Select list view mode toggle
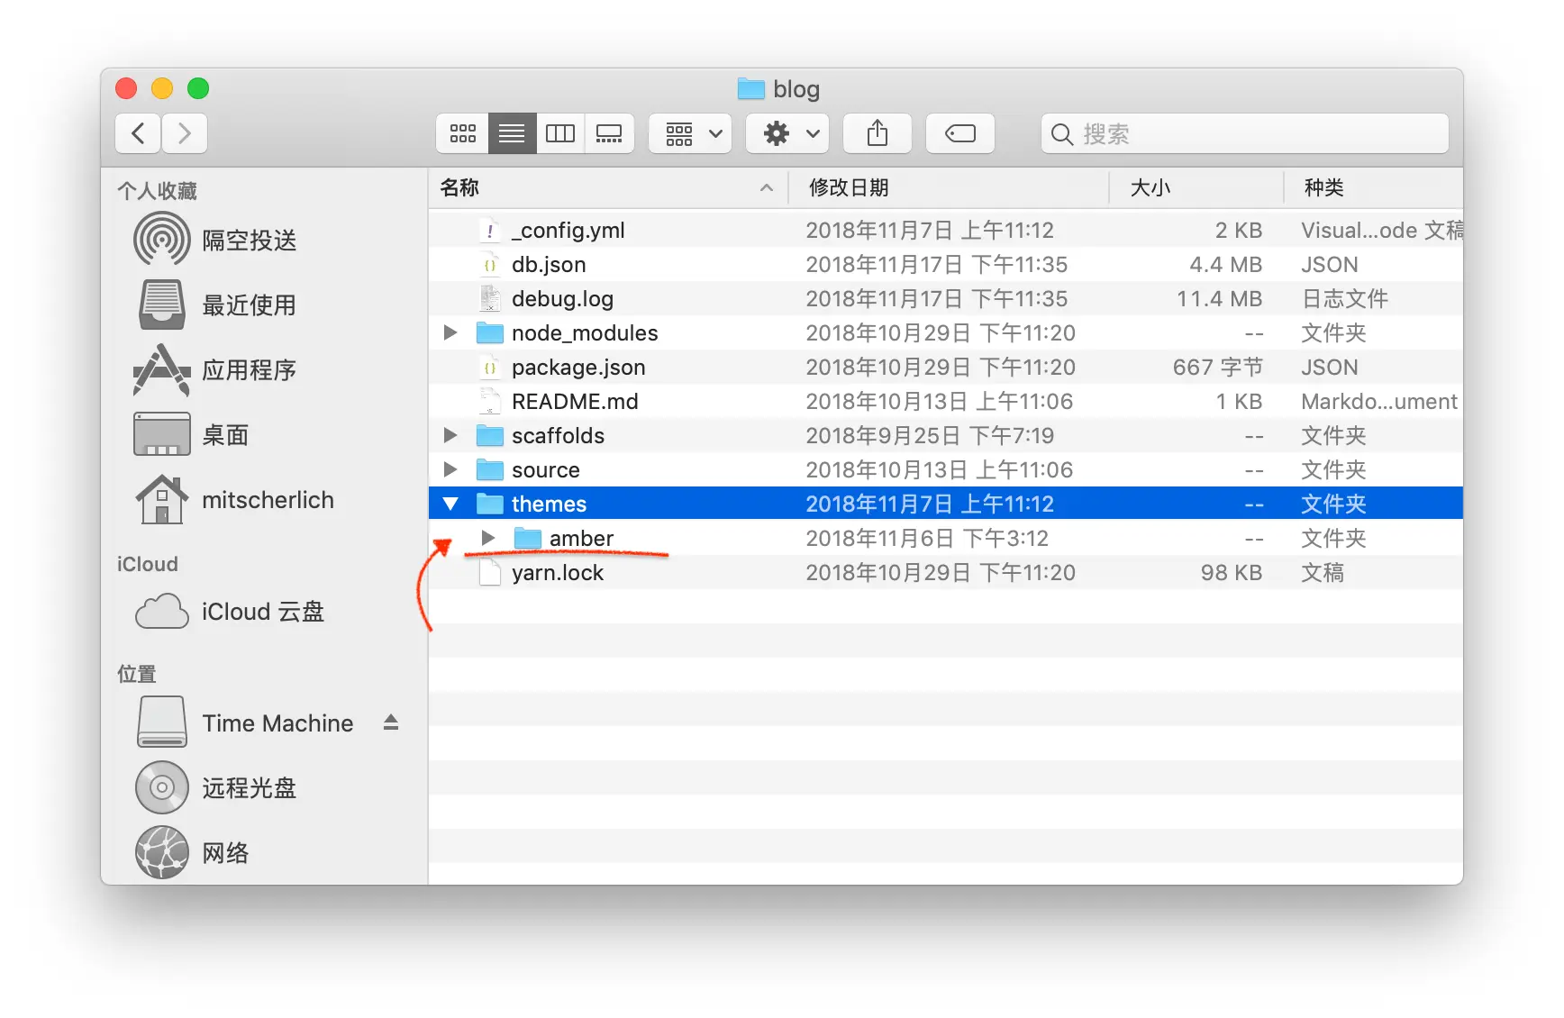Viewport: 1564px width, 1018px height. [512, 133]
